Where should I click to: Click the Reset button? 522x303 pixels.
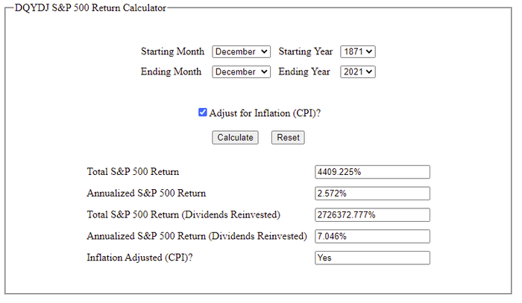288,138
